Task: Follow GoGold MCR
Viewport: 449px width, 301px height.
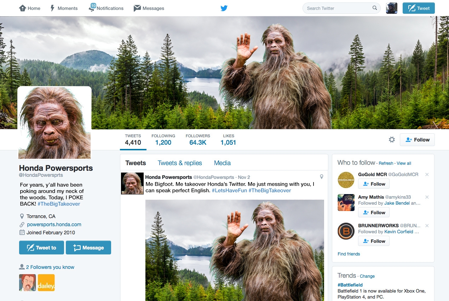Action: click(x=374, y=184)
